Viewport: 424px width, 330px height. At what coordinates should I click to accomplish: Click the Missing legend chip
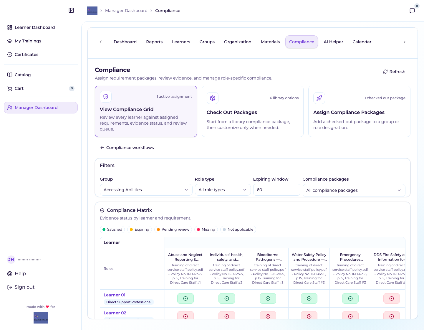pyautogui.click(x=206, y=230)
